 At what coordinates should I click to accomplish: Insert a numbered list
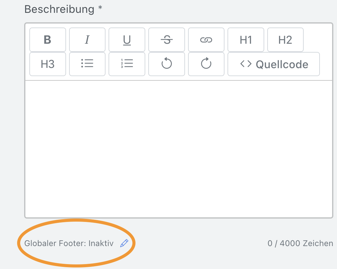tap(127, 64)
